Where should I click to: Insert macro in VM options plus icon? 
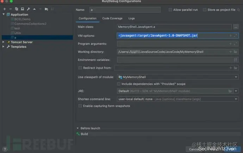(x=231, y=36)
